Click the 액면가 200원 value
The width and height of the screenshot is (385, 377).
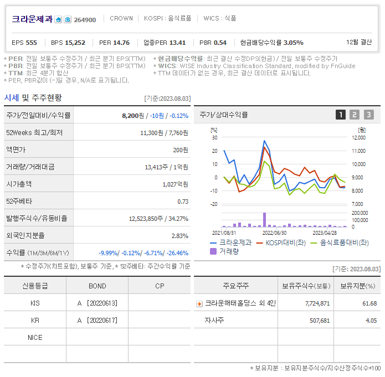click(x=181, y=150)
